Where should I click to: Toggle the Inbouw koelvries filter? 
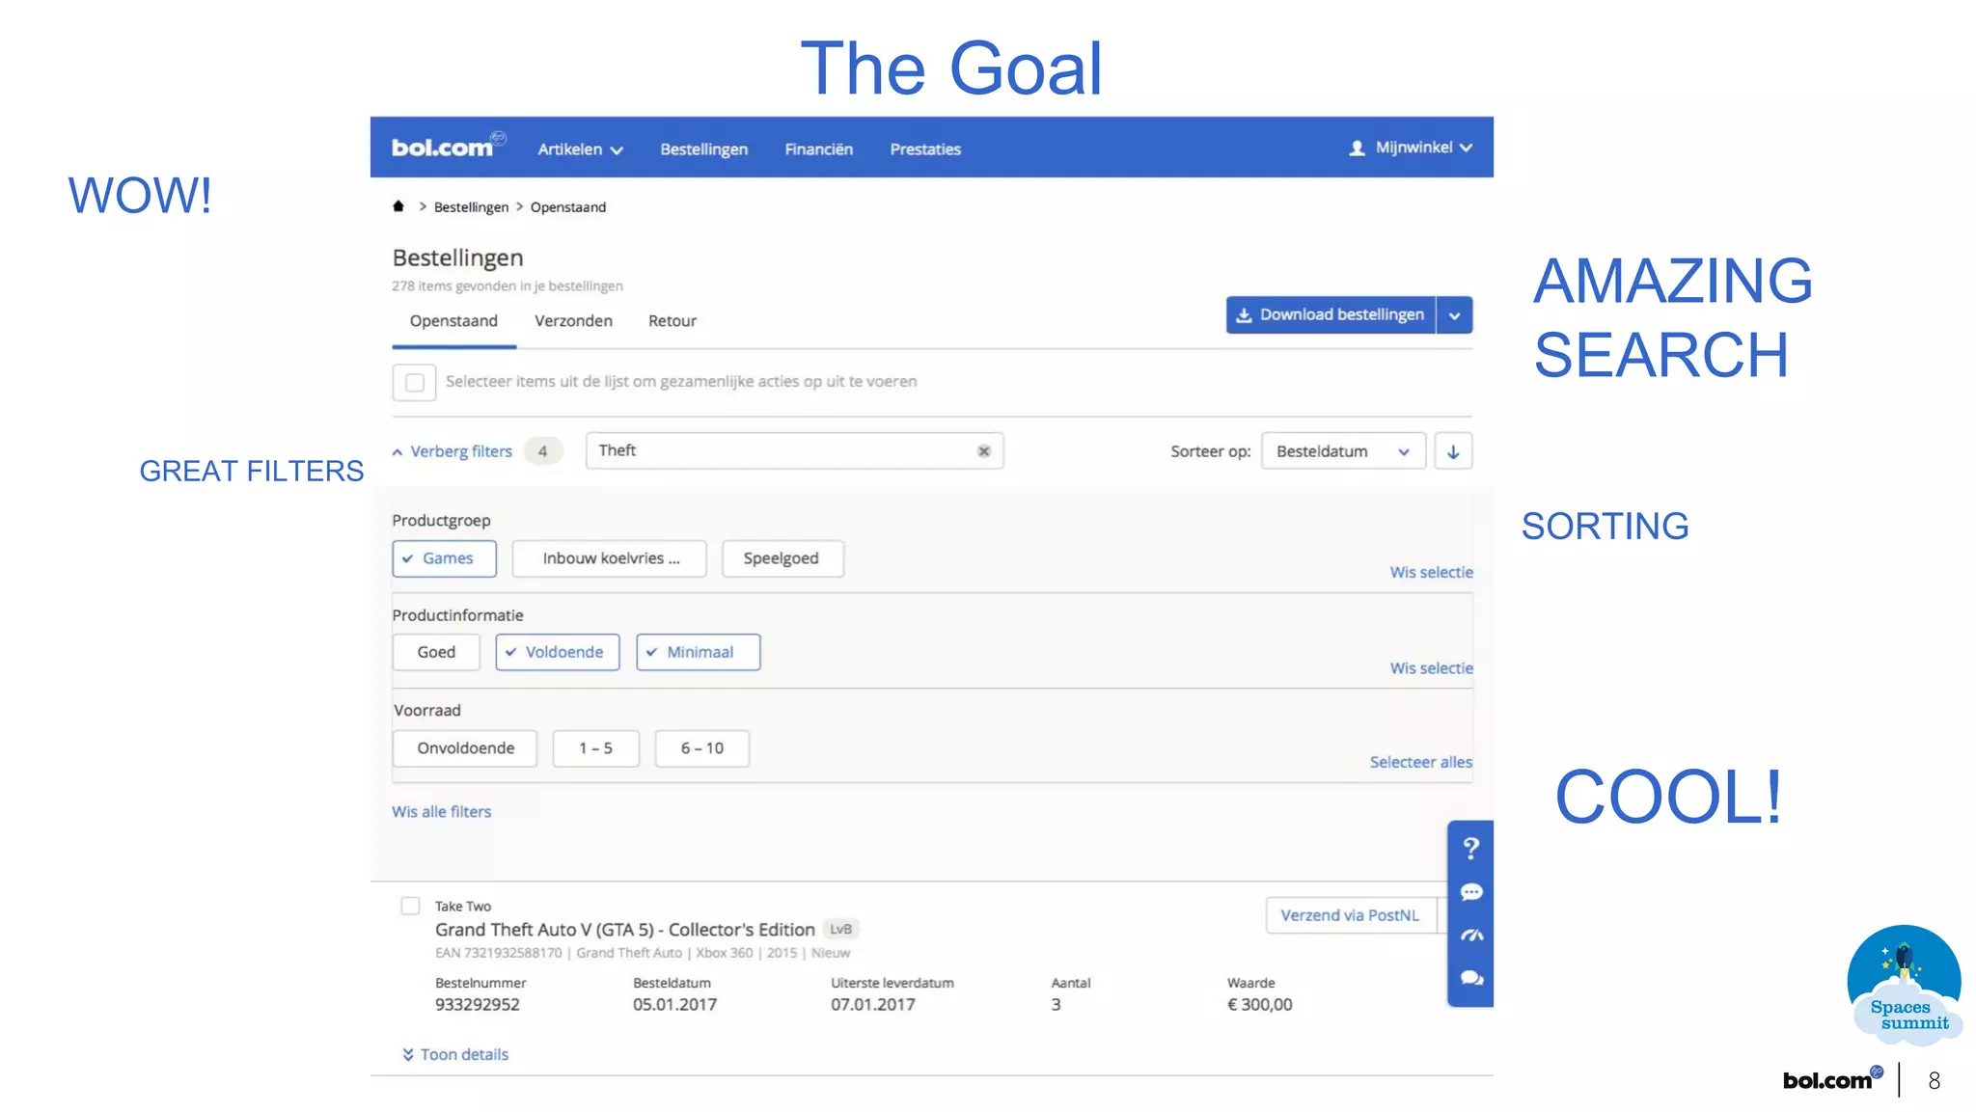coord(609,558)
